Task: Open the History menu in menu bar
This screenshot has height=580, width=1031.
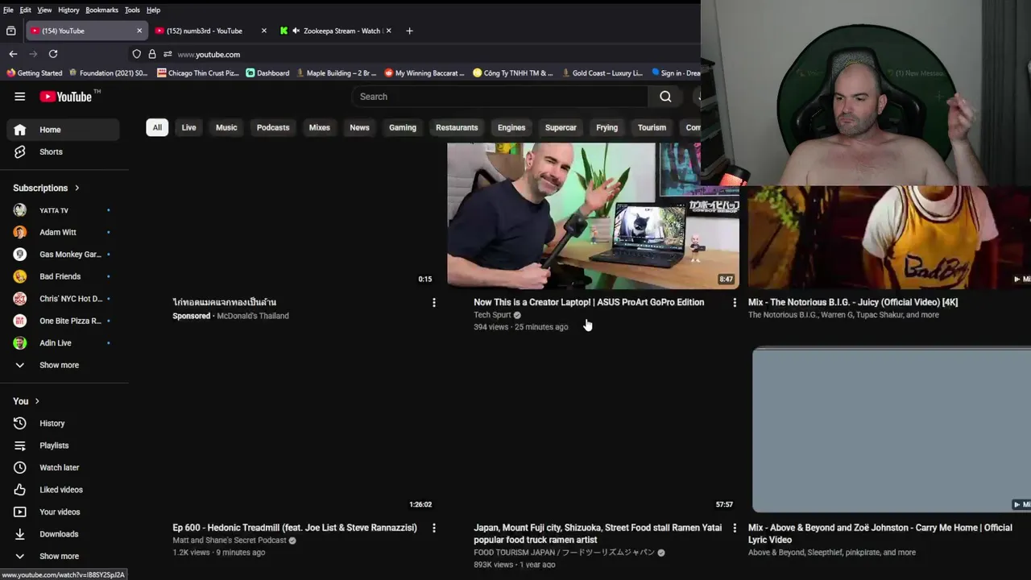Action: (68, 10)
